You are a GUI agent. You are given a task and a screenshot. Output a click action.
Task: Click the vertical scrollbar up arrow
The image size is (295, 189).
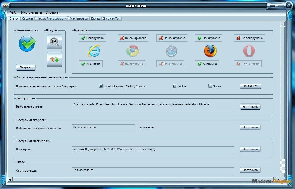click(283, 24)
